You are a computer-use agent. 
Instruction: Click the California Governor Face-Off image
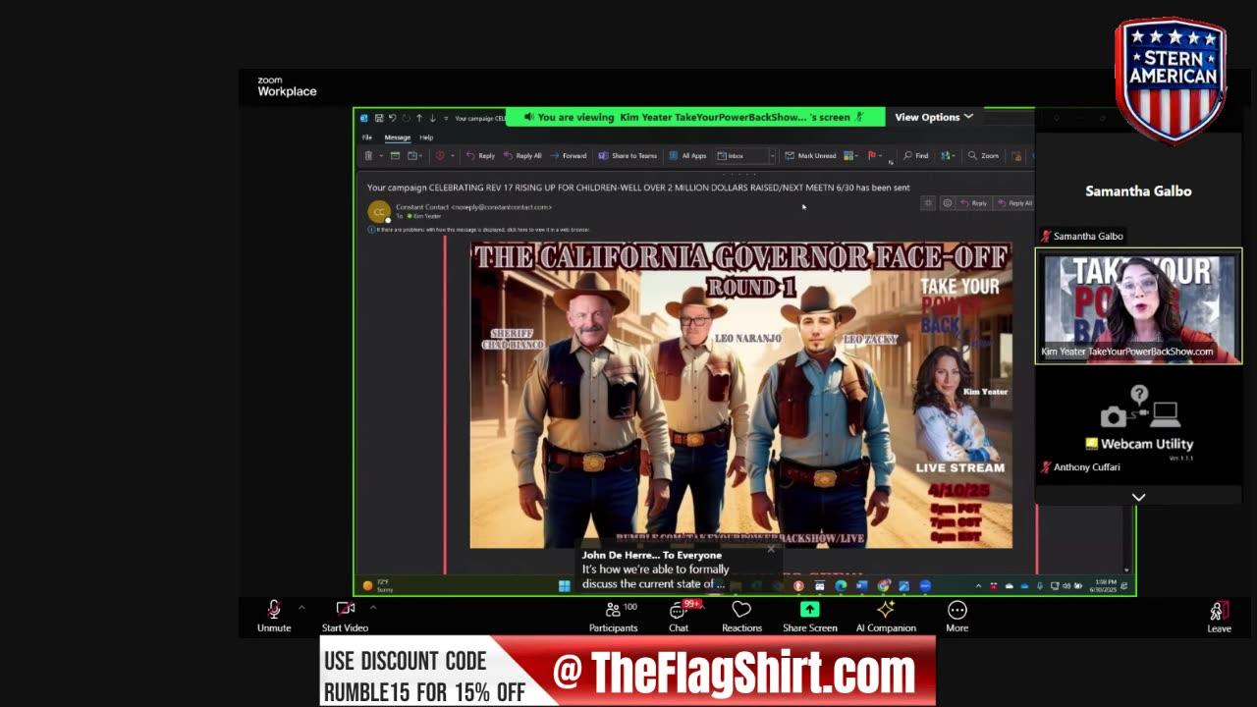tap(740, 395)
